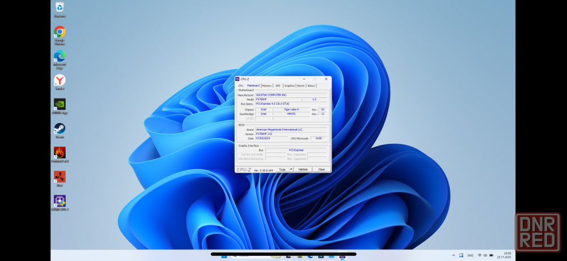Launch Google Chrome from the desktop

(x=60, y=32)
